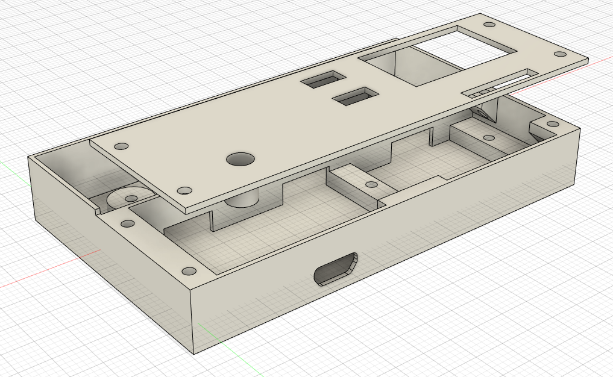Pick the long narrow slot cutout in the lid
Screen dimensions: 613x377
tap(500, 83)
